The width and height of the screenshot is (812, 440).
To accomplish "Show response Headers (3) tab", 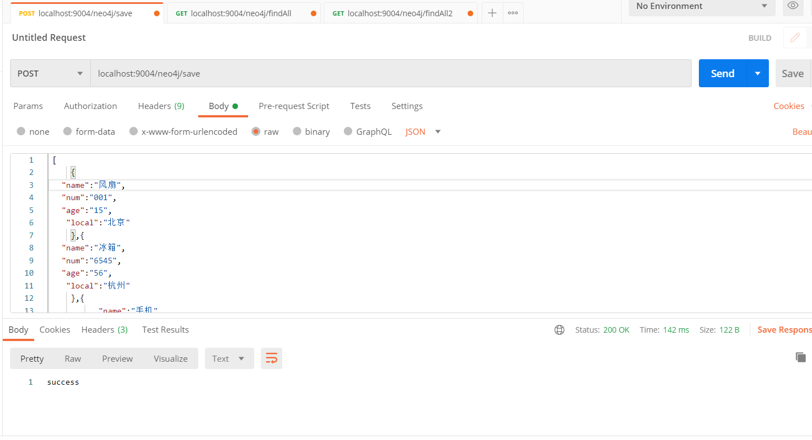I will pos(105,330).
